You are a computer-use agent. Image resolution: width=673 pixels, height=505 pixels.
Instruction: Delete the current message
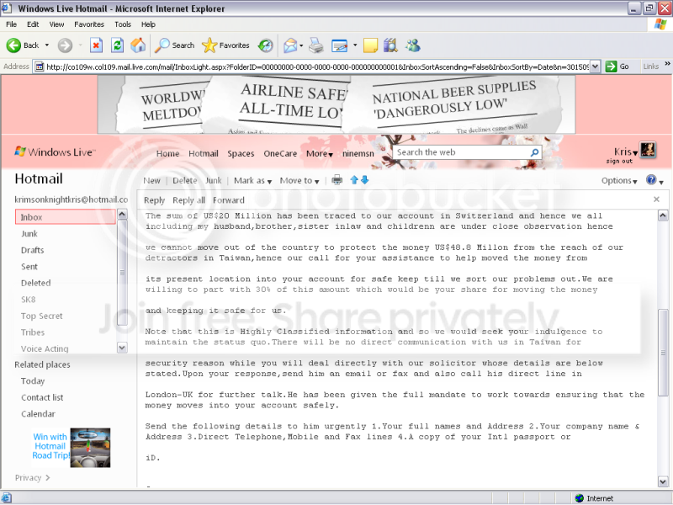[x=184, y=181]
